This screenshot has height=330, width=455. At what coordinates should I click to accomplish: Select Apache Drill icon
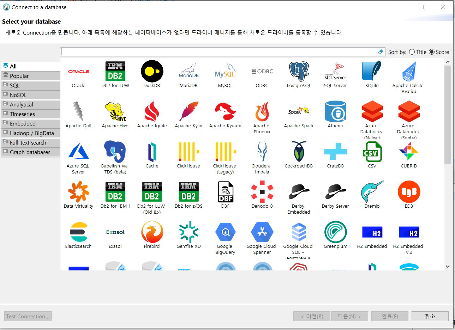point(78,111)
